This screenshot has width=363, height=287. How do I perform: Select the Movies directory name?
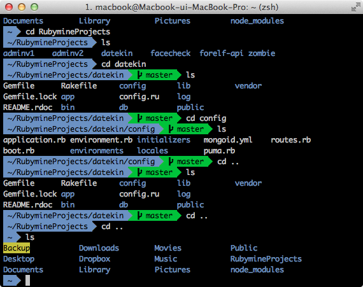[168, 248]
